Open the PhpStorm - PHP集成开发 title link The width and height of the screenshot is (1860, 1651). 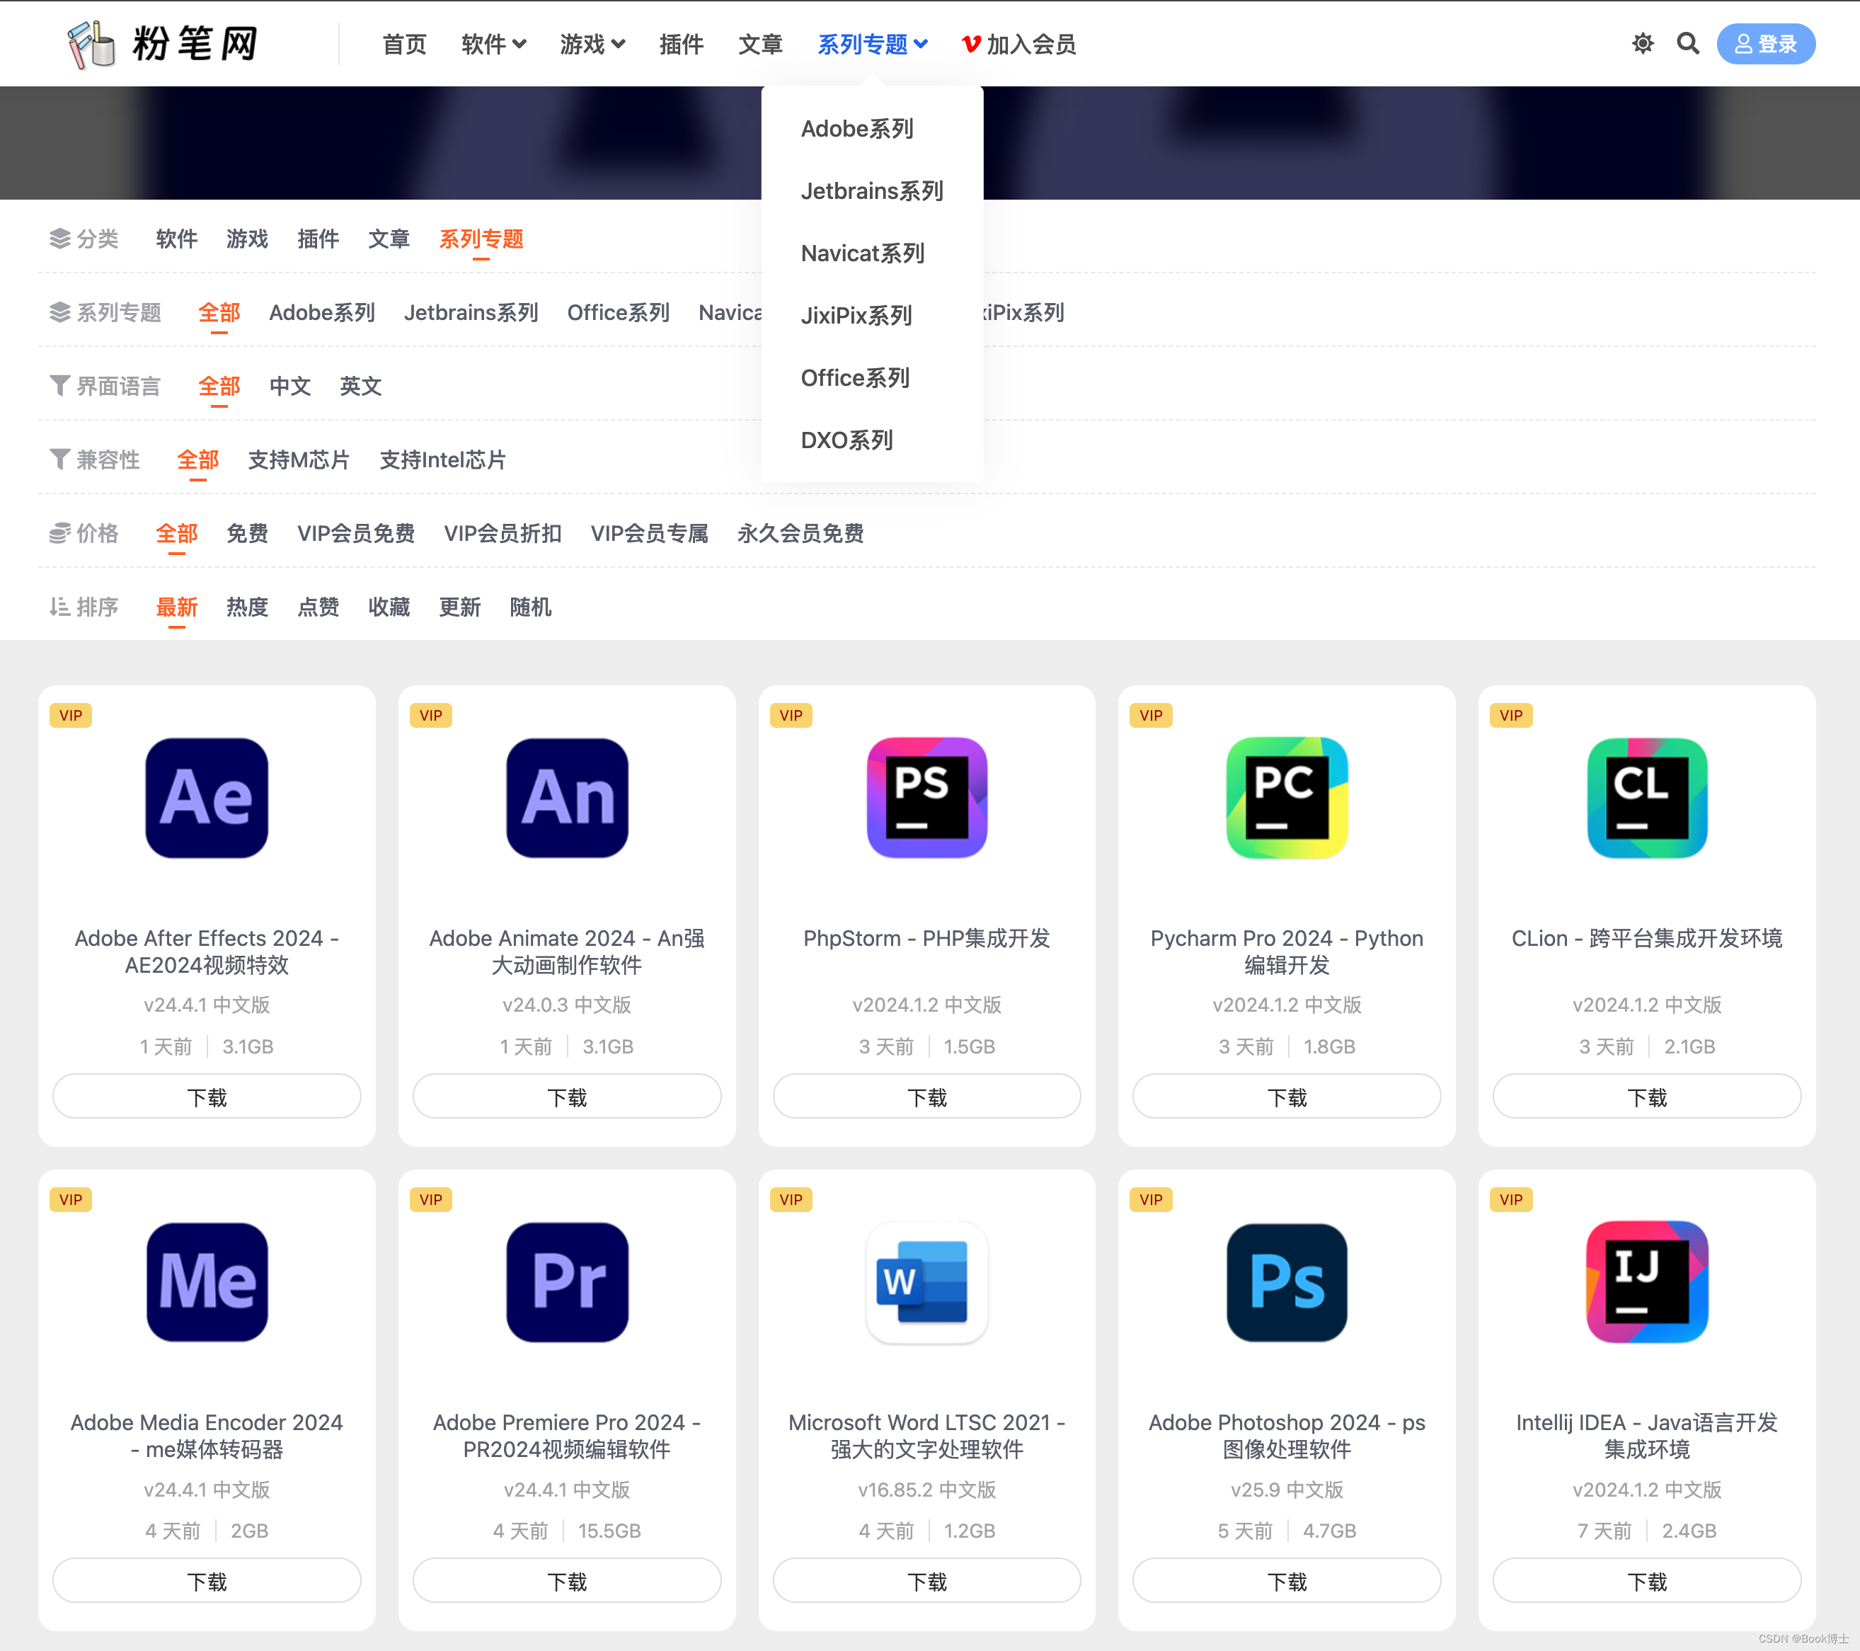pyautogui.click(x=926, y=938)
